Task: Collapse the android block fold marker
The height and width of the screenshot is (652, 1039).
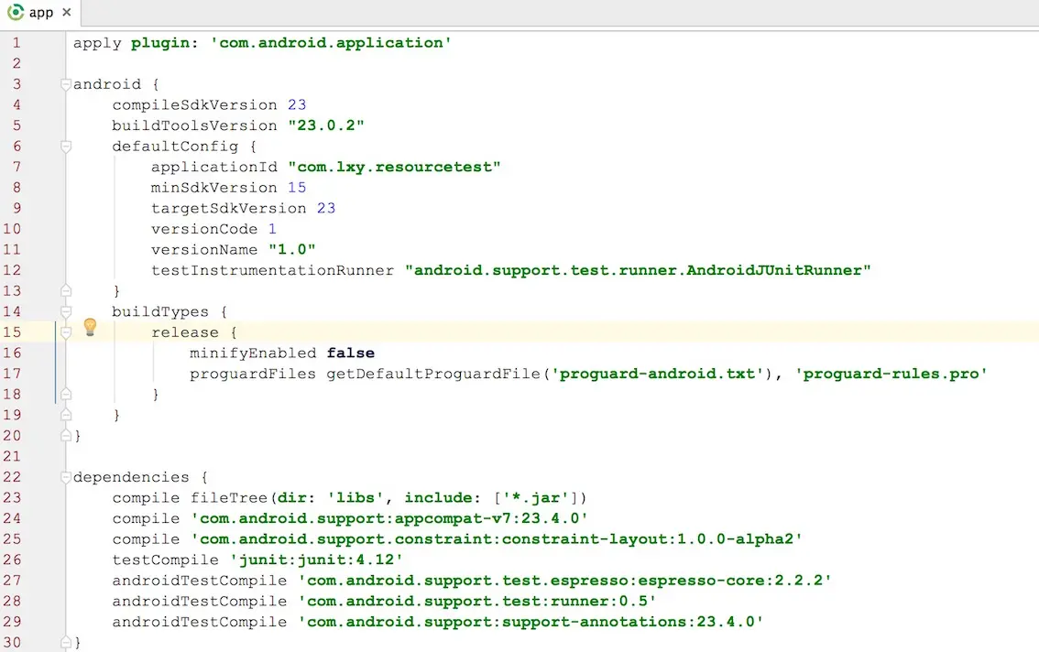Action: pos(66,84)
